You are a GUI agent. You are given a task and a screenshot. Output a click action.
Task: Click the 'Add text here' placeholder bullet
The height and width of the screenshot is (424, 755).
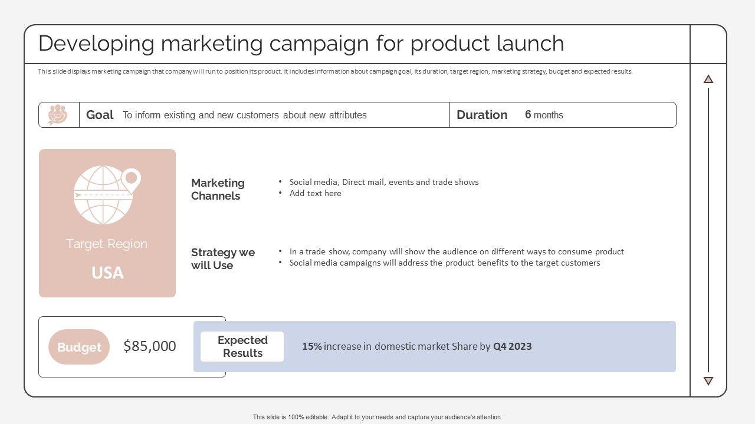click(315, 193)
